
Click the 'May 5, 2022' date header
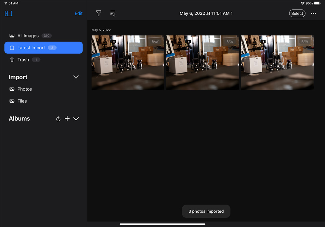point(101,30)
